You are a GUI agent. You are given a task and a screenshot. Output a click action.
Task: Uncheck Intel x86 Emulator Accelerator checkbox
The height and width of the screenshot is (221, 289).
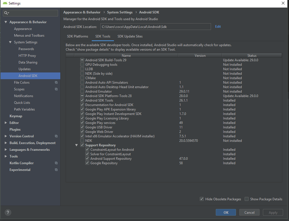coord(82,136)
